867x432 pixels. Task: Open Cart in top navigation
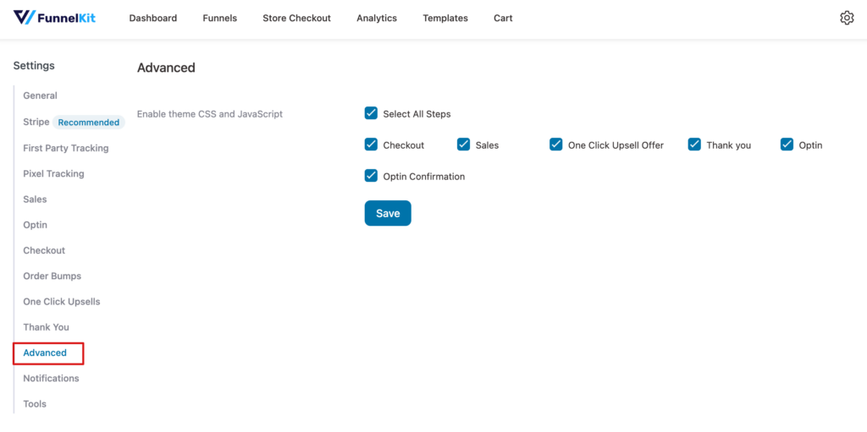click(503, 19)
